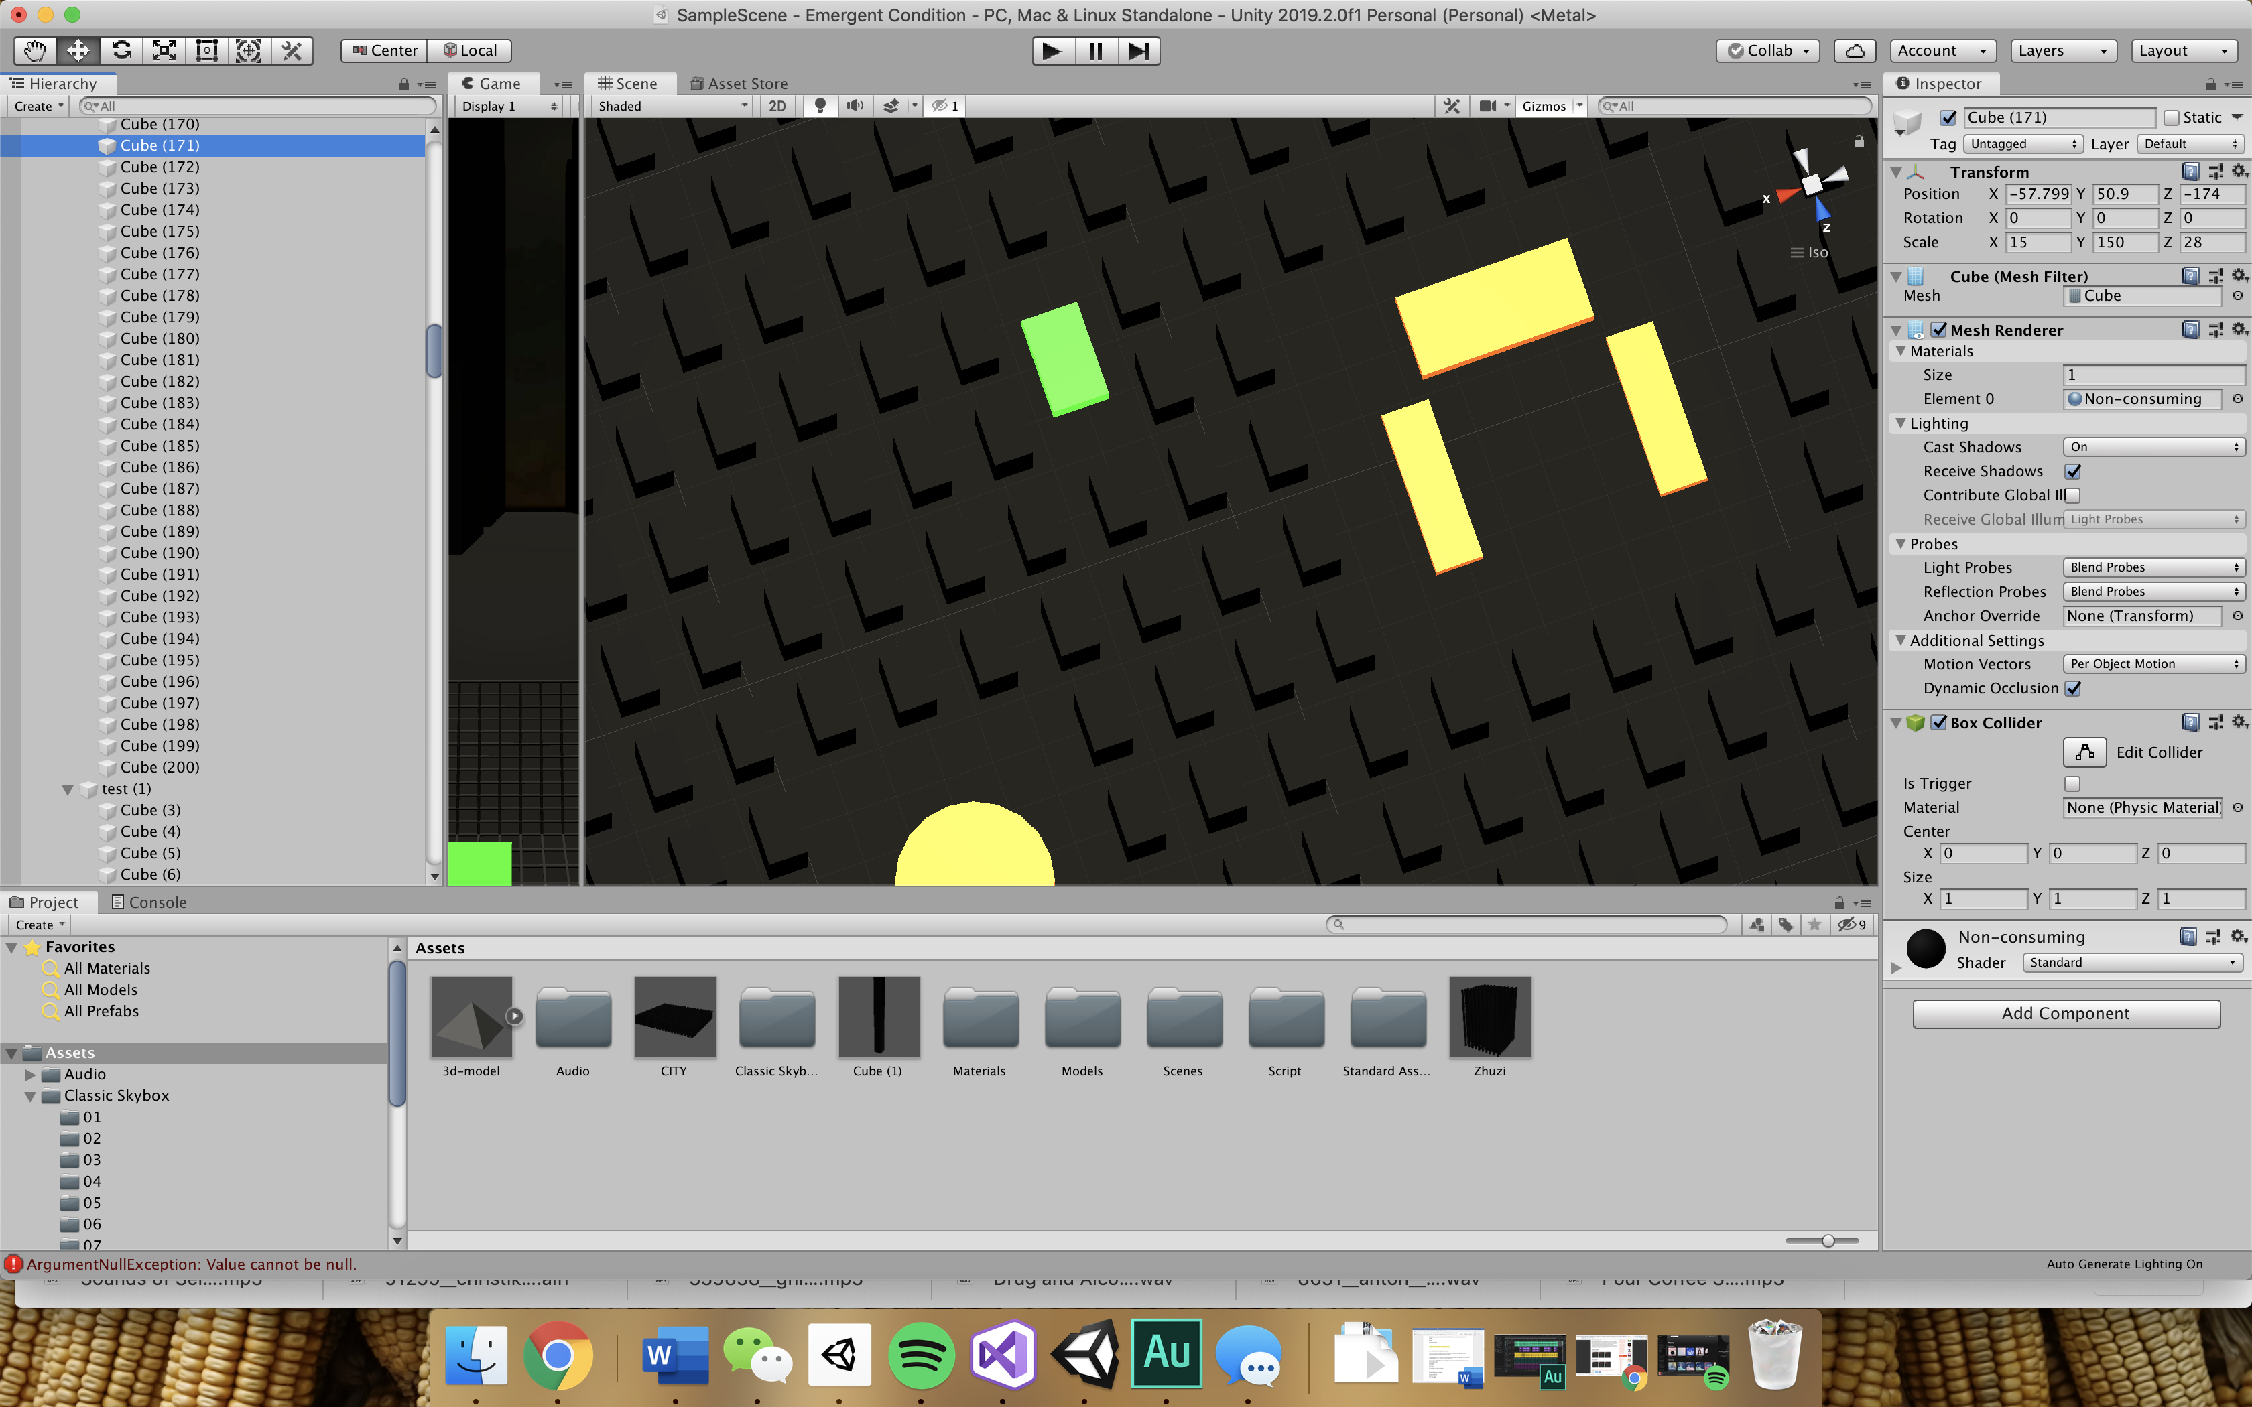Select the Rect transform tool
The width and height of the screenshot is (2252, 1407).
tap(206, 51)
